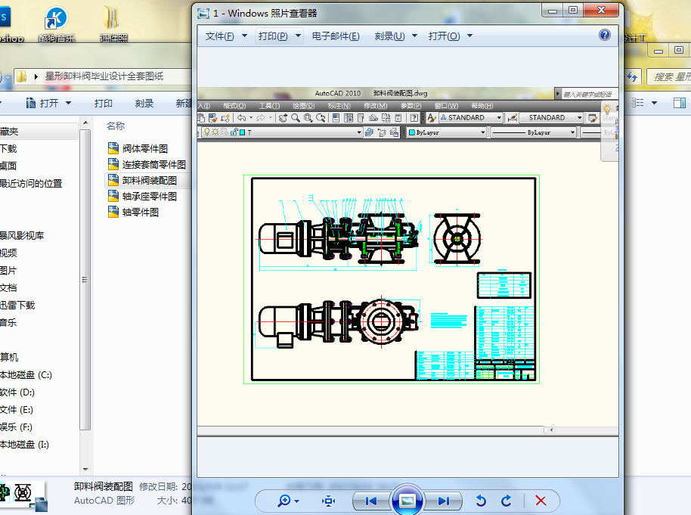Image resolution: width=691 pixels, height=515 pixels.
Task: Click the Explorer search box
Action: point(669,77)
